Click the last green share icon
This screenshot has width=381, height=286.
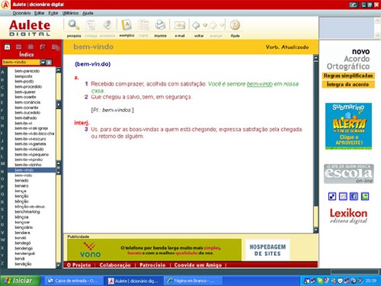click(365, 196)
